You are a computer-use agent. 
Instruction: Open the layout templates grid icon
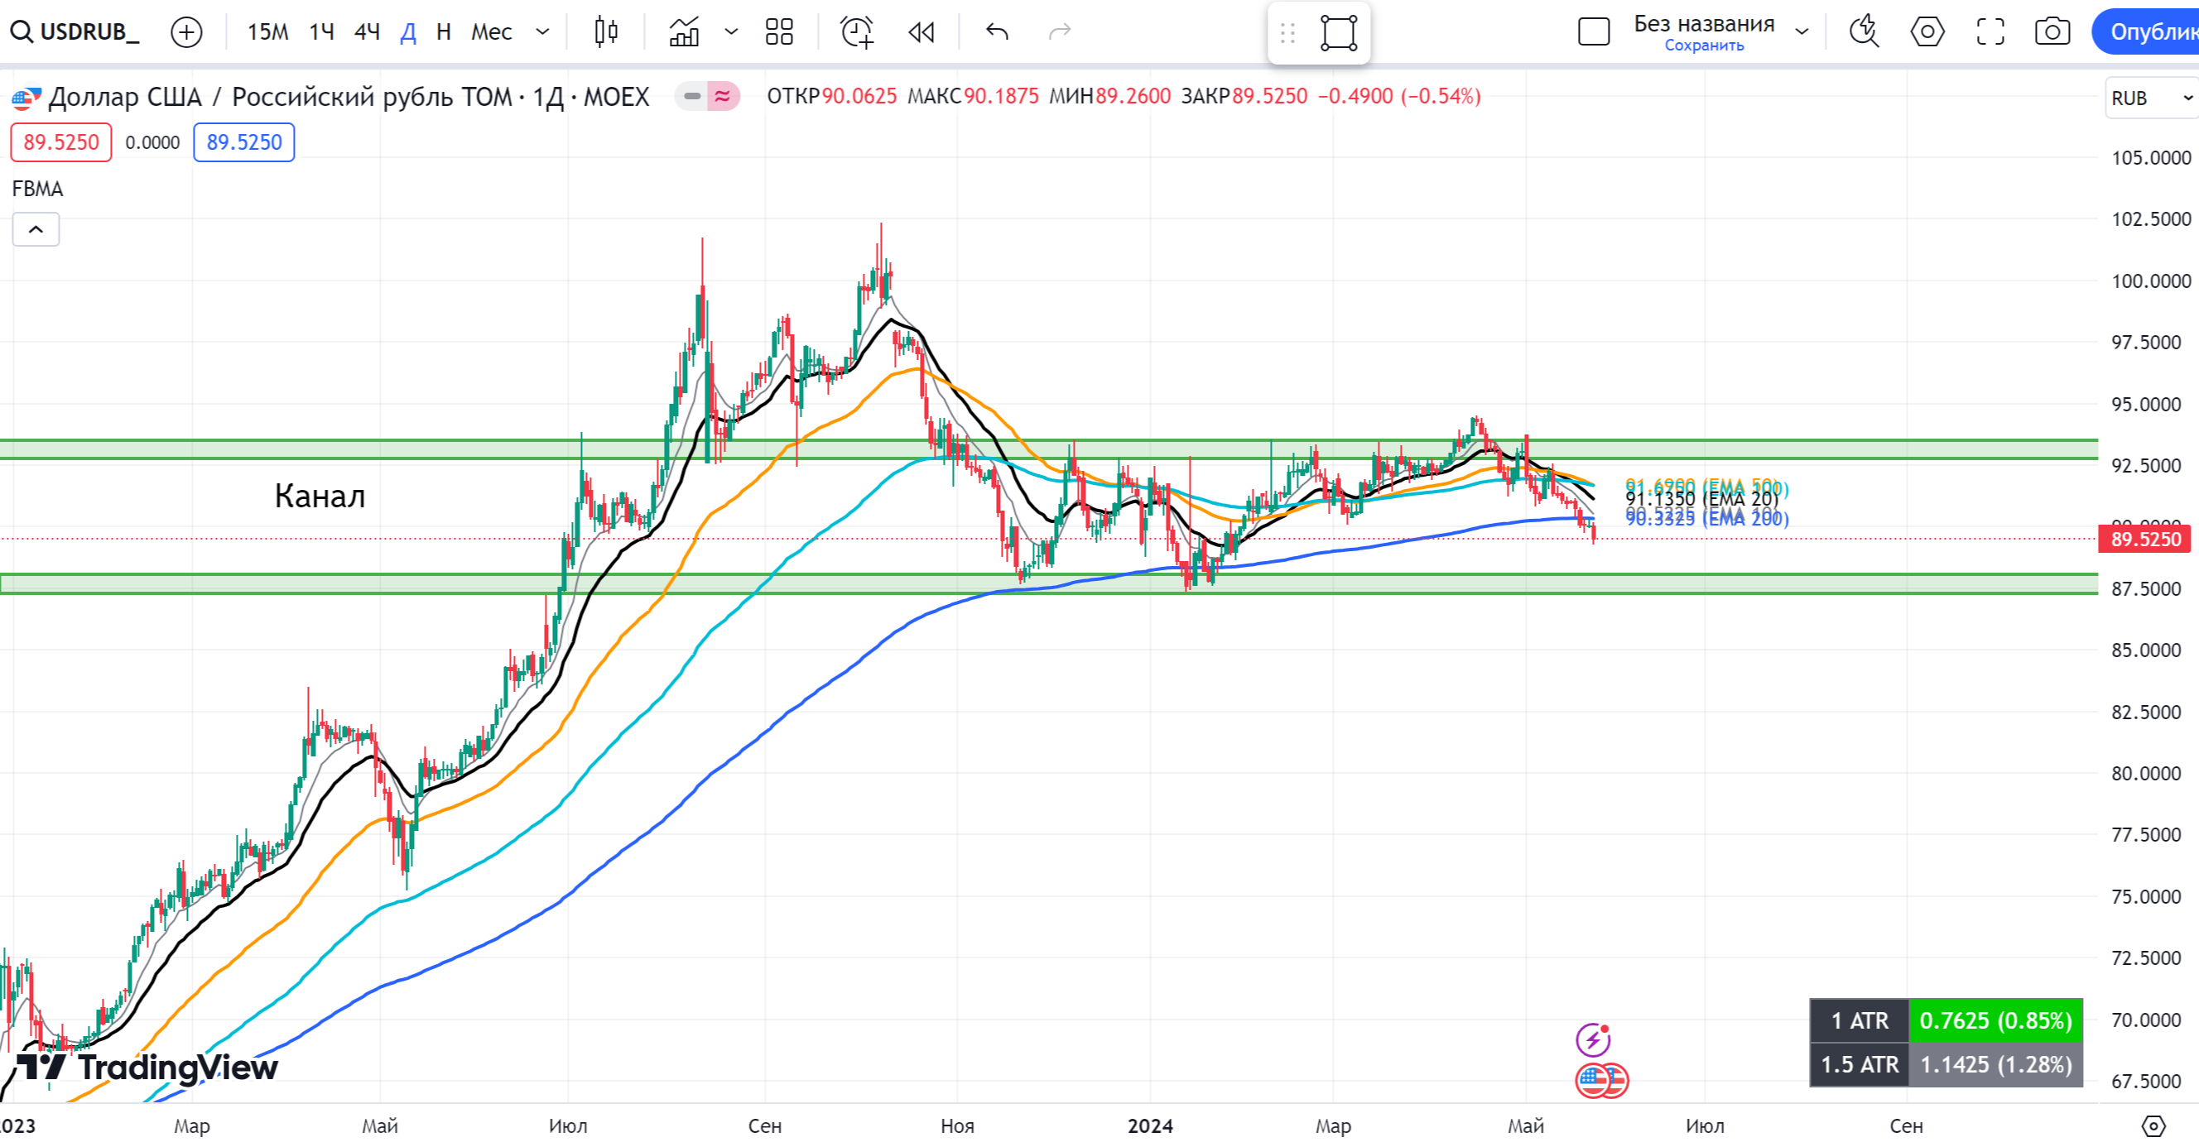[778, 32]
